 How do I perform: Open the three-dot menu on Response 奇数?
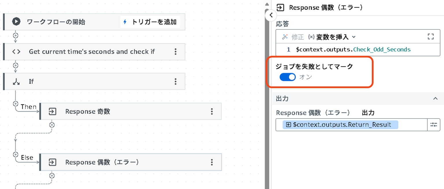pyautogui.click(x=212, y=111)
